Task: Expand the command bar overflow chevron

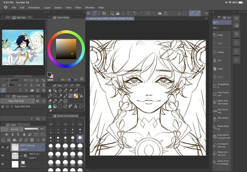Action: click(x=206, y=13)
